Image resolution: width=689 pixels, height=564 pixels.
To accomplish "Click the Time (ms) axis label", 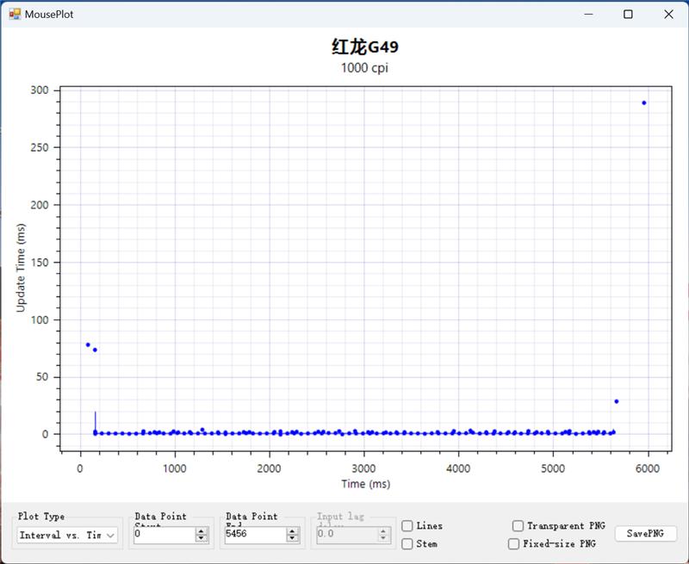I will tap(365, 484).
